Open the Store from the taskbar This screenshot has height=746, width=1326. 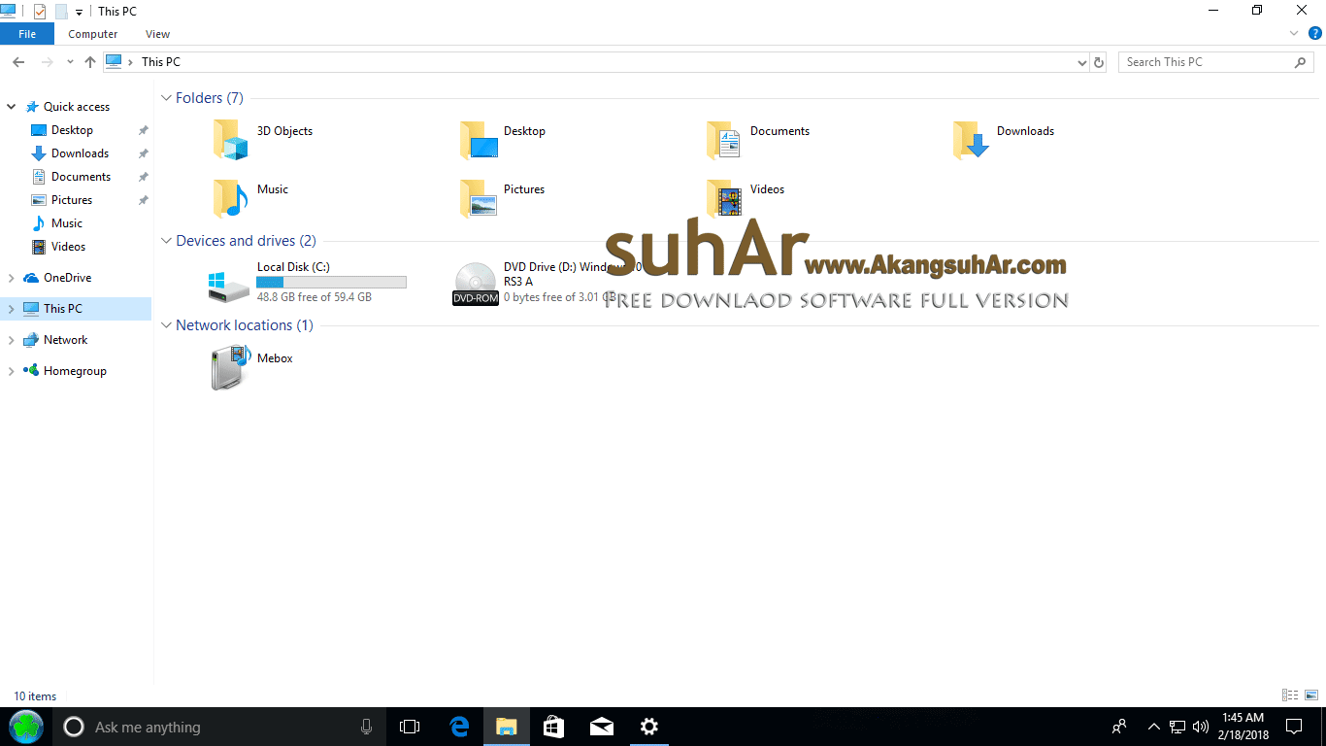(553, 727)
